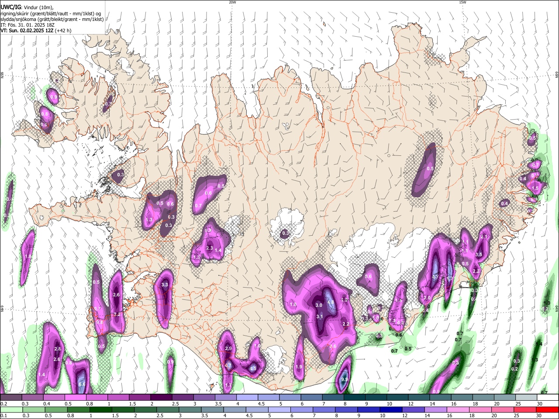The width and height of the screenshot is (559, 419).
Task: Click the '2.1' value in the southeast
Action: coord(483,237)
